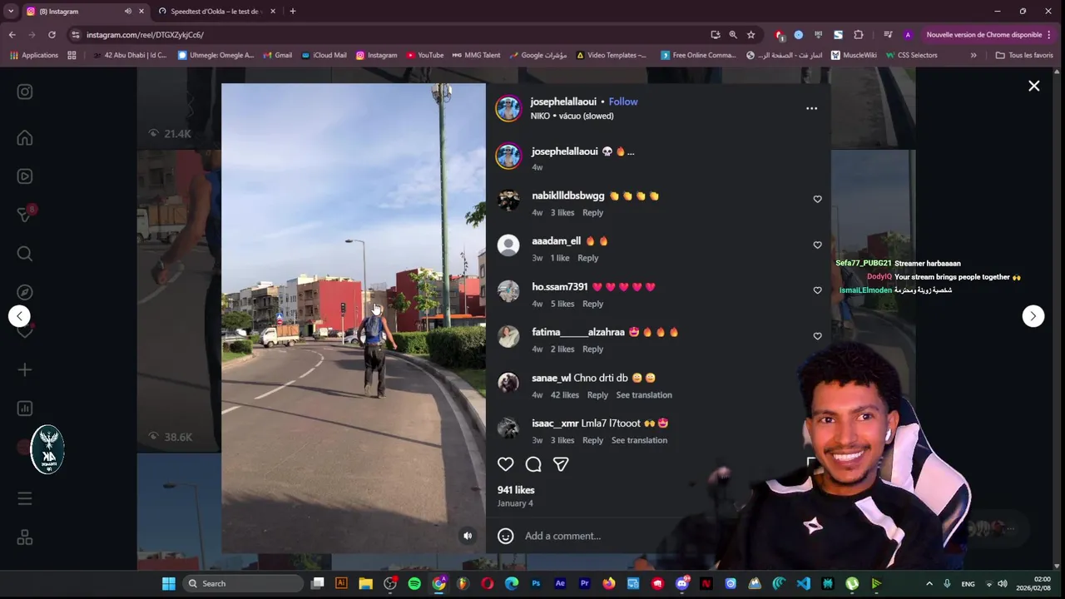This screenshot has width=1065, height=599.
Task: Open the three-dot post options menu
Action: (811, 108)
